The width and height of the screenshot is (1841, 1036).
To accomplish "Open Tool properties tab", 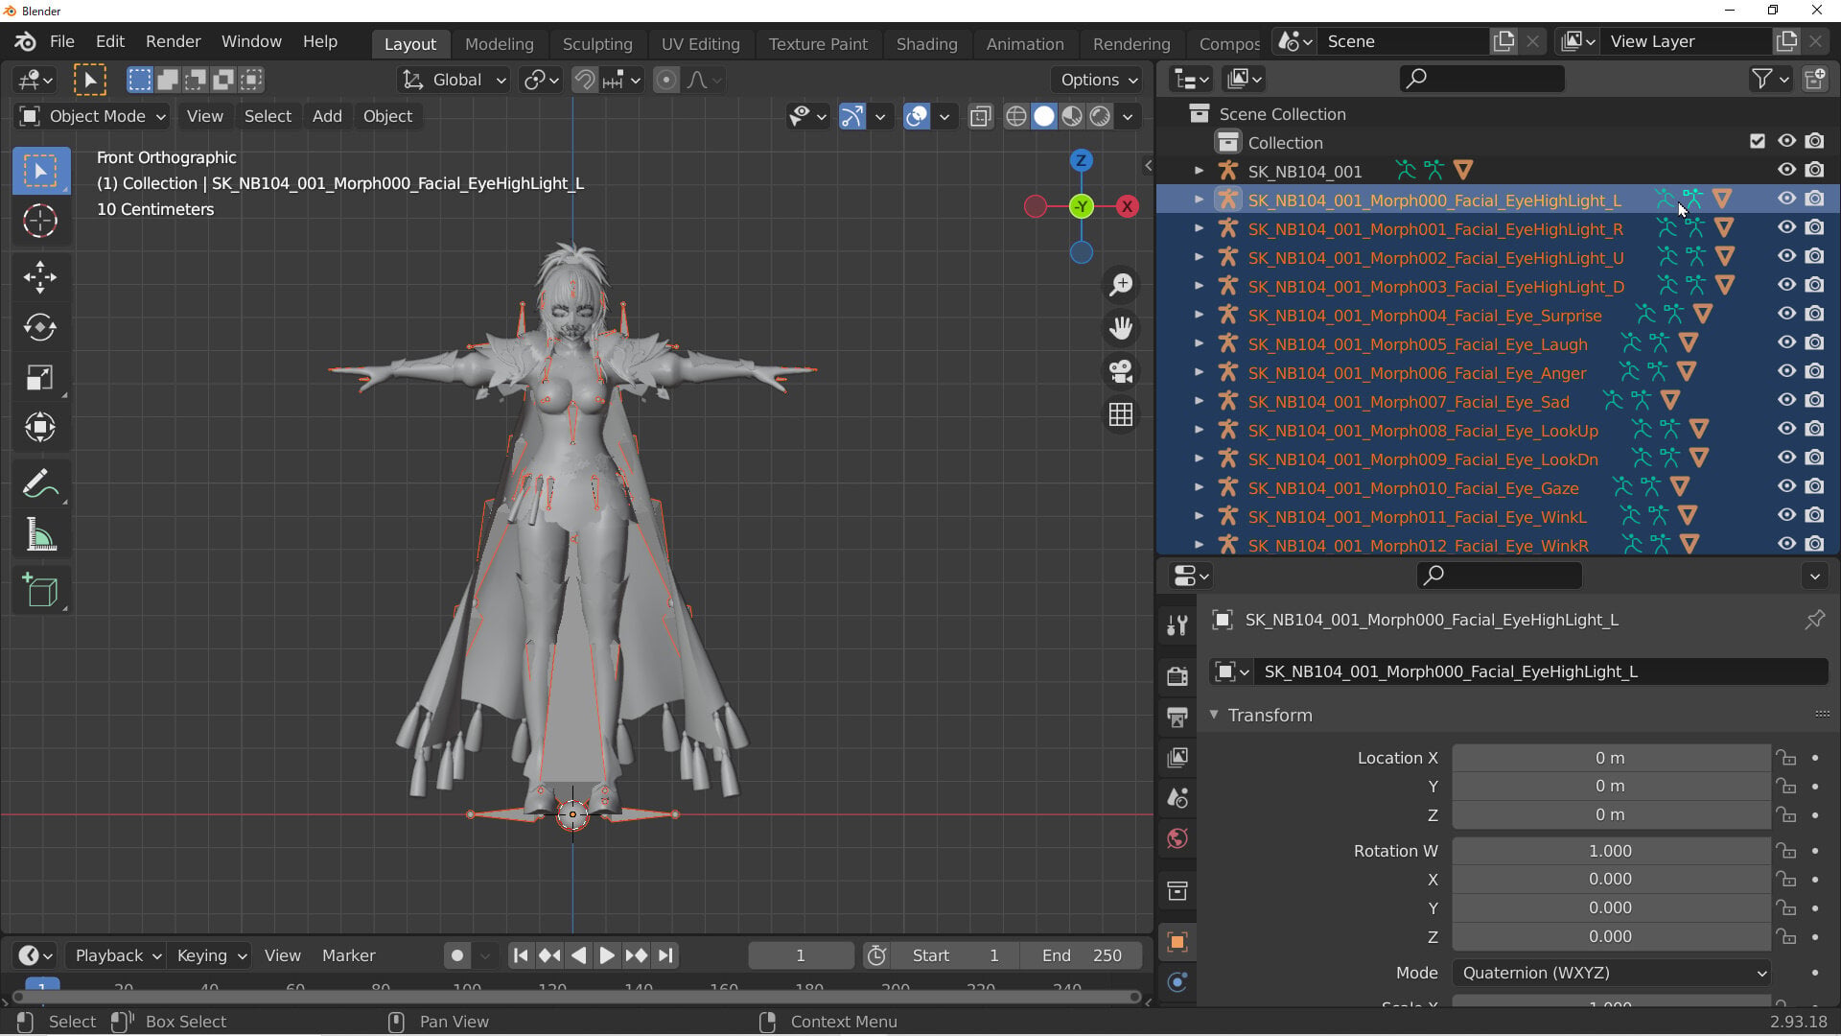I will click(1177, 625).
